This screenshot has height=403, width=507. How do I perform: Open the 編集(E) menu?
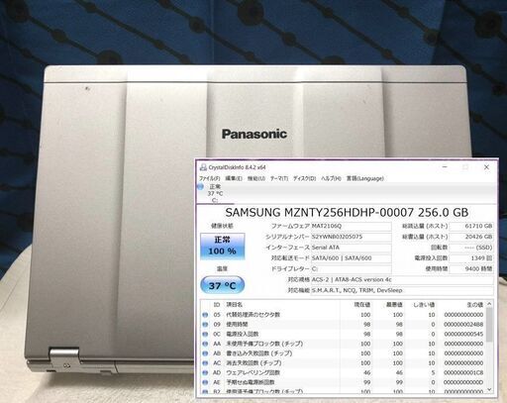point(234,178)
